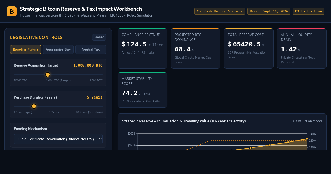Screen dimensions: 331x174
Task: Click the D3 Engine Live badge
Action: [x=308, y=11]
